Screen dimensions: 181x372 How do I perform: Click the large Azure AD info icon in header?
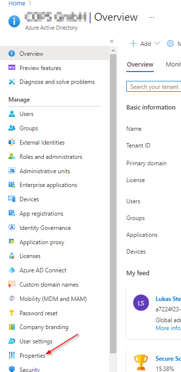click(14, 22)
